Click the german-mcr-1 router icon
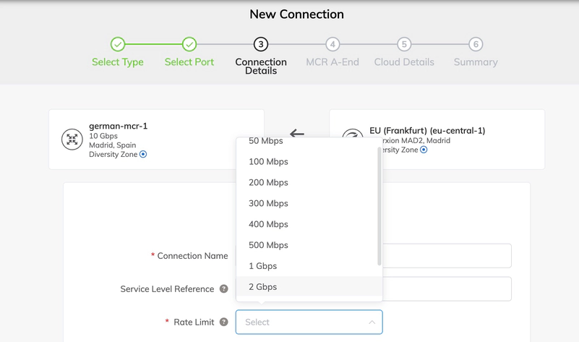 click(72, 140)
